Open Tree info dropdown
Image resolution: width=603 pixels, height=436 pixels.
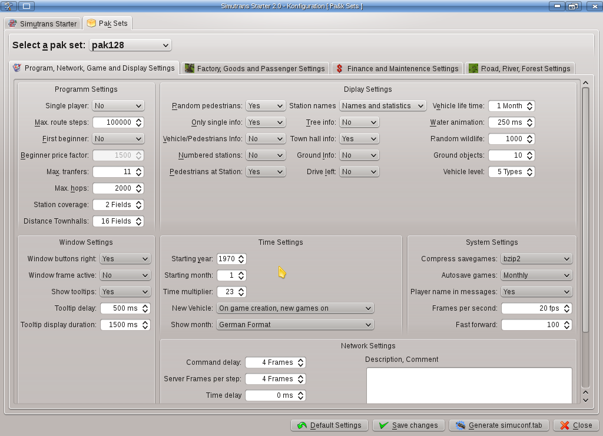click(x=359, y=122)
